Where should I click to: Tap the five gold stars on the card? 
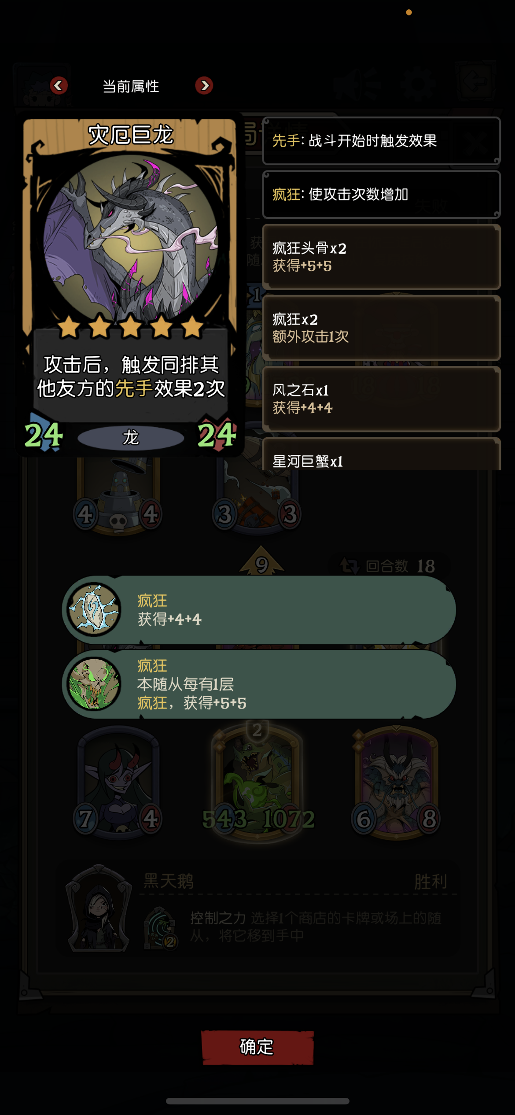[131, 327]
